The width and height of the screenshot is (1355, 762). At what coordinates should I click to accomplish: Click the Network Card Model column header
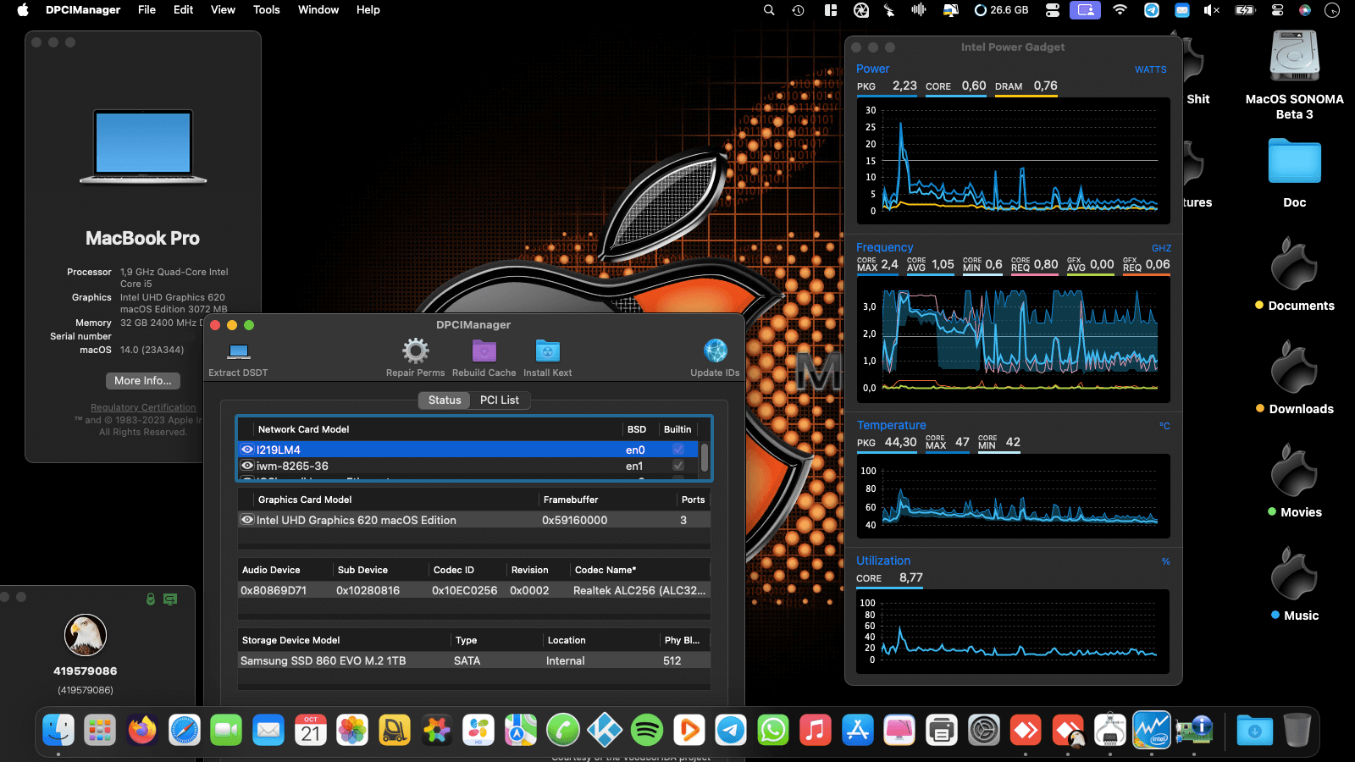click(x=303, y=429)
